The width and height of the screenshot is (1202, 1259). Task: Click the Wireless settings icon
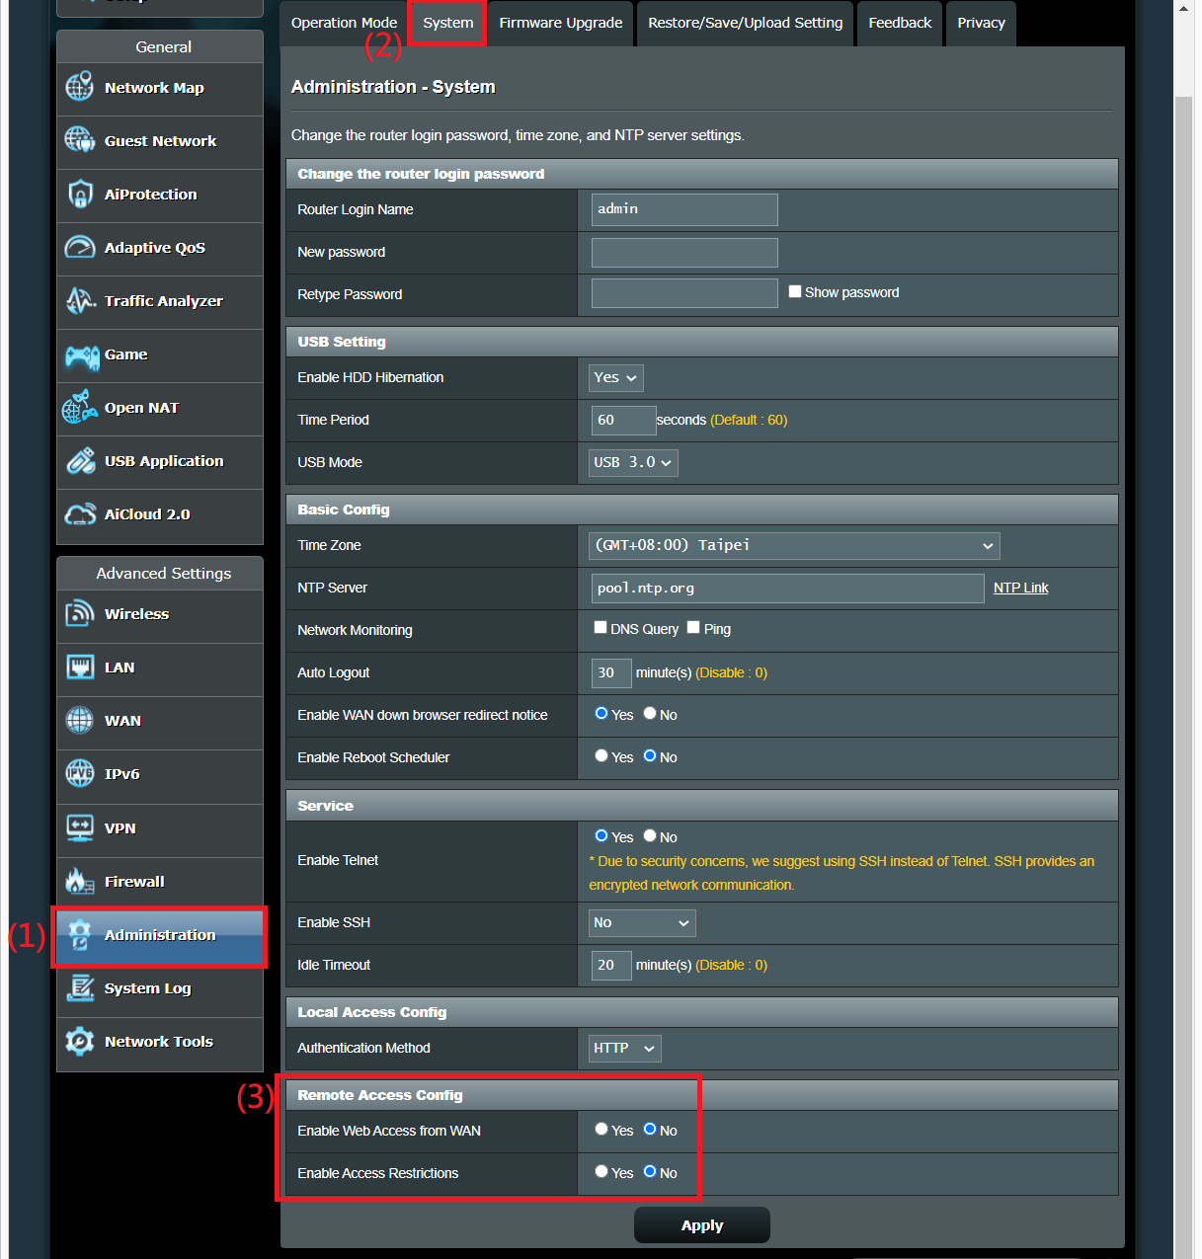(80, 614)
